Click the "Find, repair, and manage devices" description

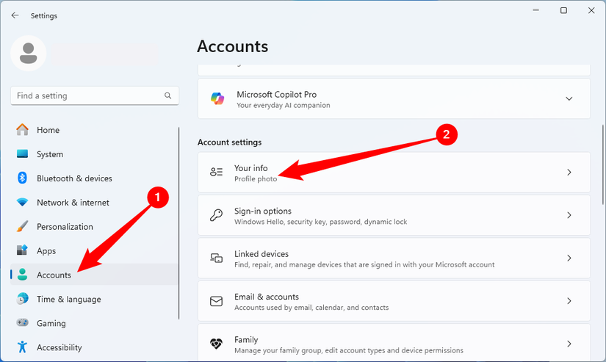click(364, 264)
